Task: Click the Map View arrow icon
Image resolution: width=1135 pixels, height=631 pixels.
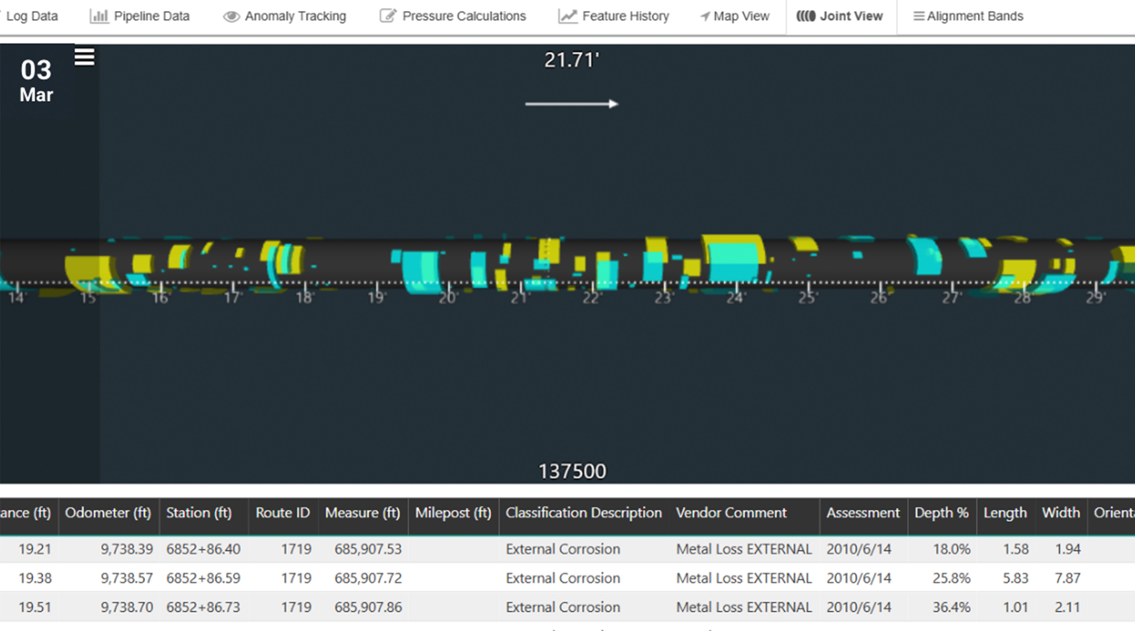Action: point(705,16)
